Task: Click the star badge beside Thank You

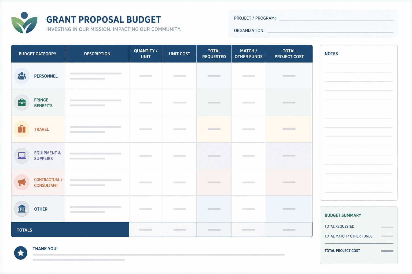Action: click(21, 253)
